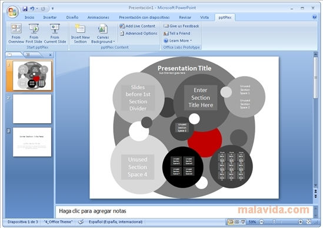
Task: Switch to the Insertar tab
Action: pyautogui.click(x=50, y=18)
